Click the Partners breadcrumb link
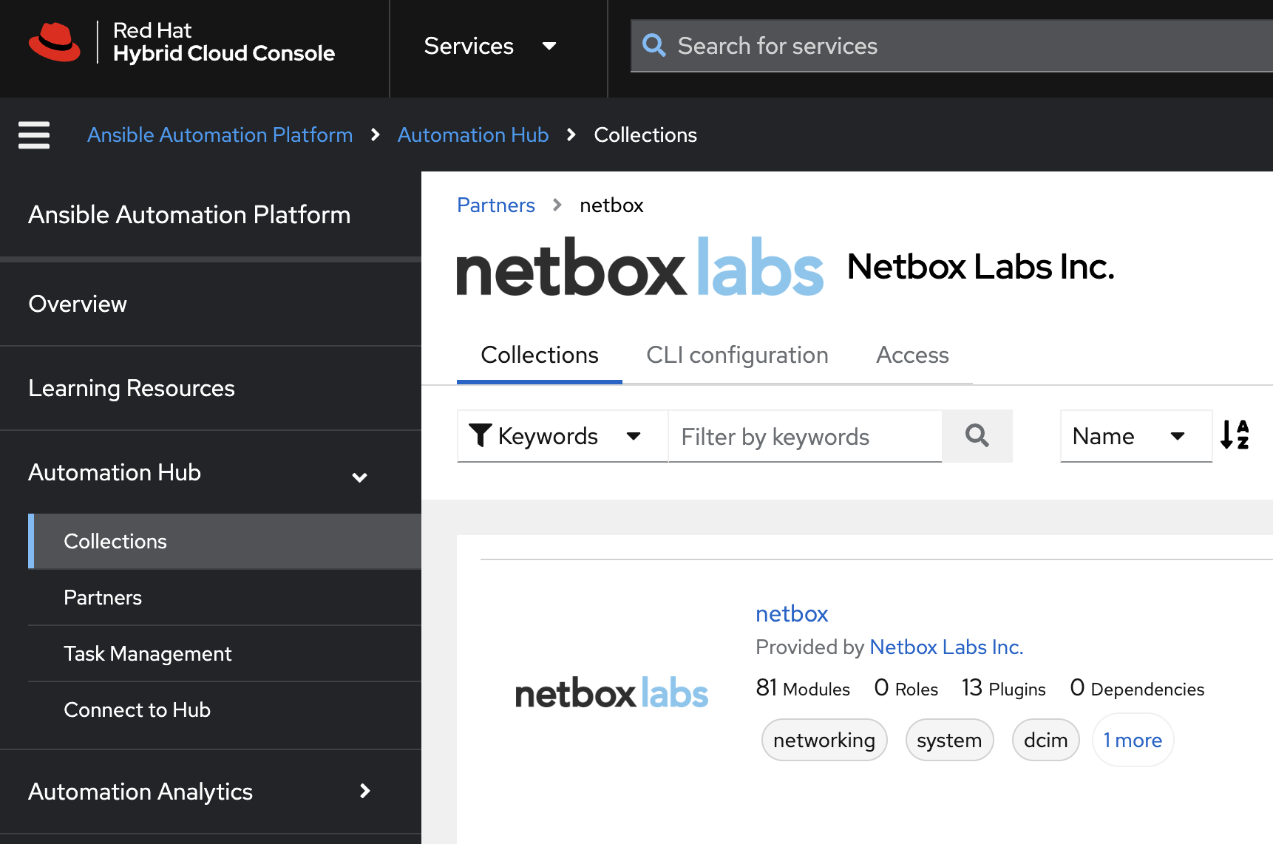The image size is (1273, 844). click(x=496, y=205)
